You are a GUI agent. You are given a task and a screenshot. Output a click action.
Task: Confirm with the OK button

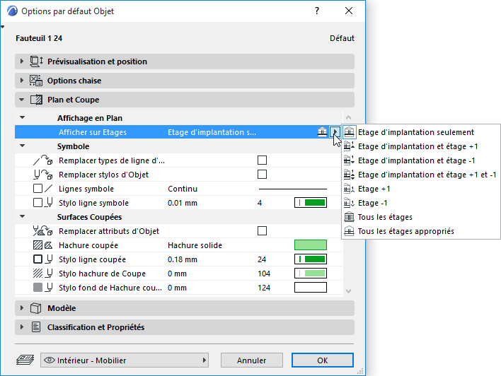(322, 360)
